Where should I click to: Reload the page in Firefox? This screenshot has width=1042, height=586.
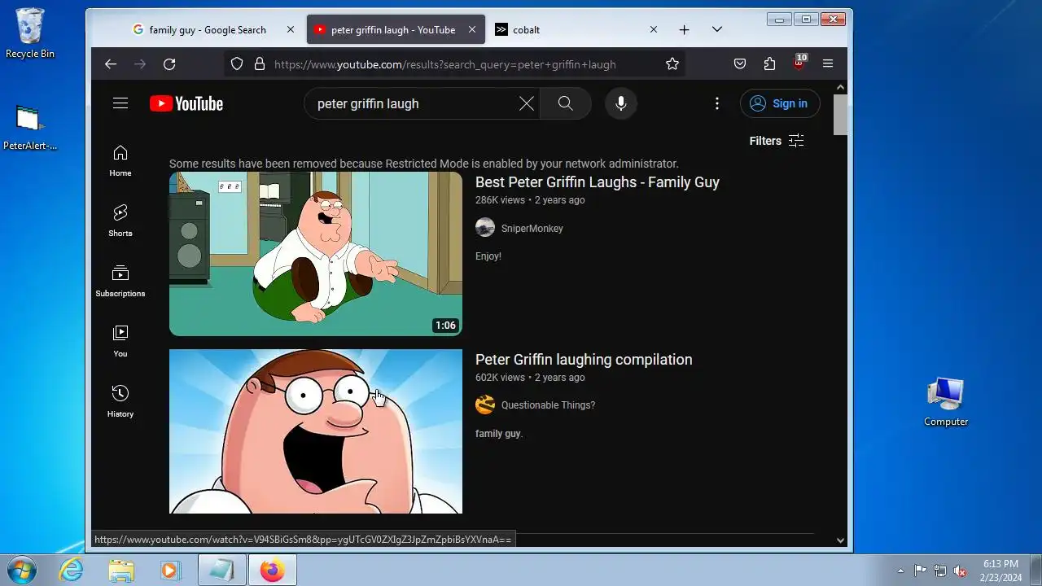point(169,63)
